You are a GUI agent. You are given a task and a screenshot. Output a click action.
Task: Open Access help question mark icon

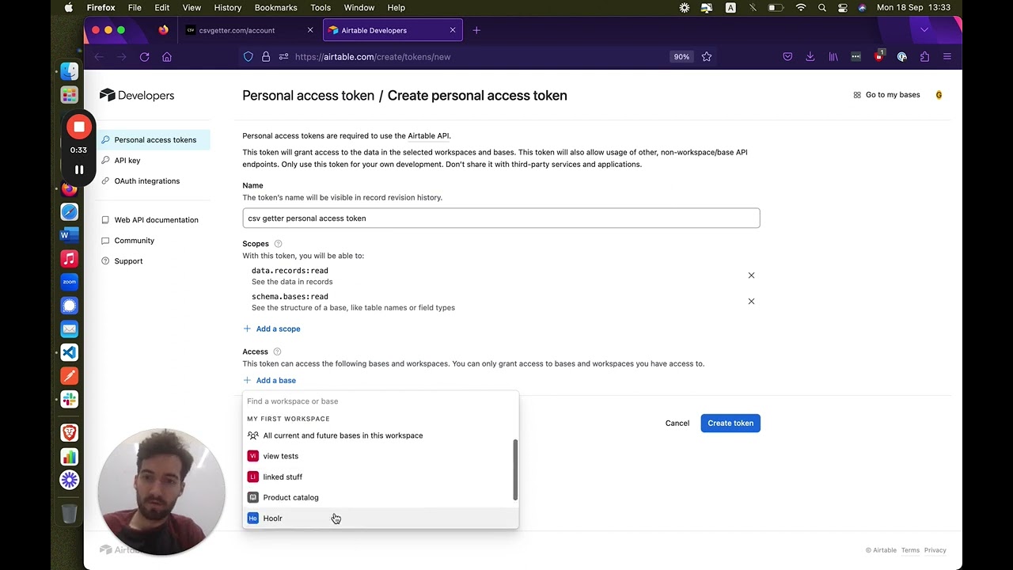pyautogui.click(x=277, y=351)
